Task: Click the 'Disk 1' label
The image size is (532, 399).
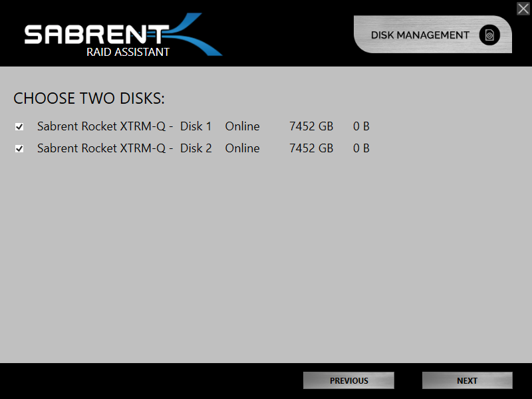Action: coord(196,126)
